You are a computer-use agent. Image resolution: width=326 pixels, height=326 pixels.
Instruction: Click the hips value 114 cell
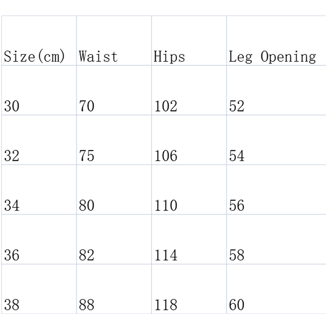[x=166, y=256]
